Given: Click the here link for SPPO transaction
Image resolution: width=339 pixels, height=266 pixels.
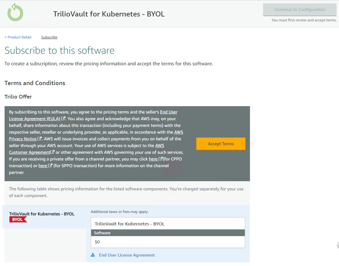Looking at the screenshot, I should [x=43, y=166].
